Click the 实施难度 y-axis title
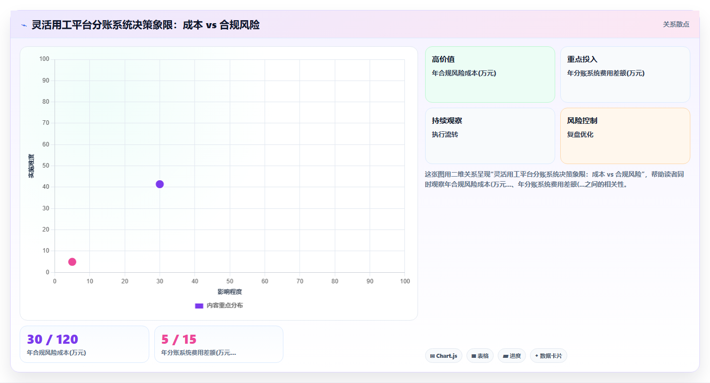Image resolution: width=710 pixels, height=383 pixels. click(x=31, y=166)
